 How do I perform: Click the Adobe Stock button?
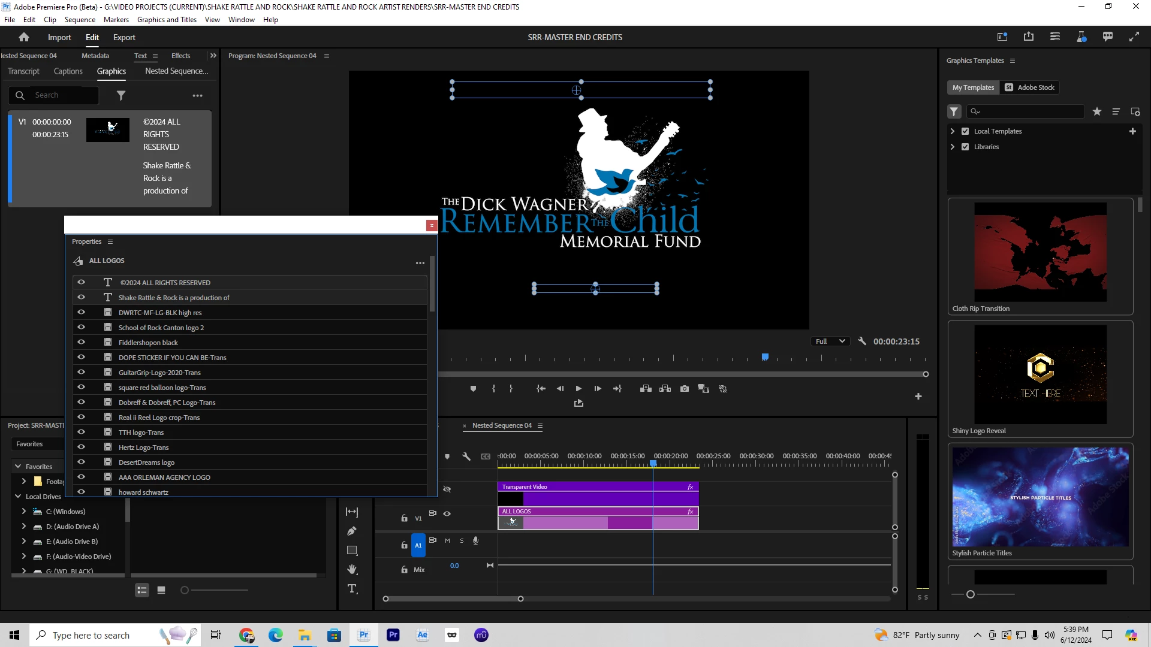click(x=1030, y=87)
